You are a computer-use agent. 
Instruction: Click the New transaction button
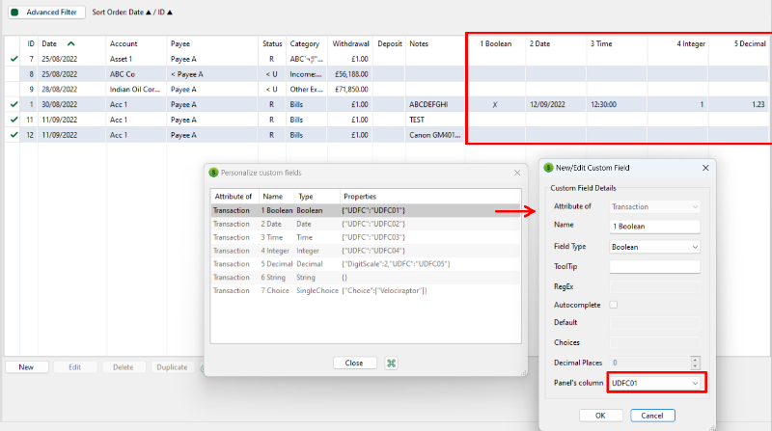point(27,367)
